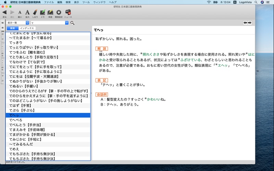Select the 検索 vertical side tab
This screenshot has height=171, width=274.
pos(3,25)
